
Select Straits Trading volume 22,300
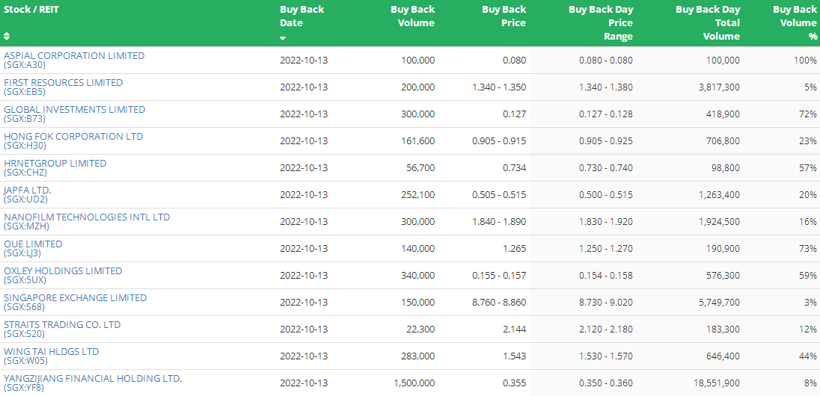coord(420,330)
